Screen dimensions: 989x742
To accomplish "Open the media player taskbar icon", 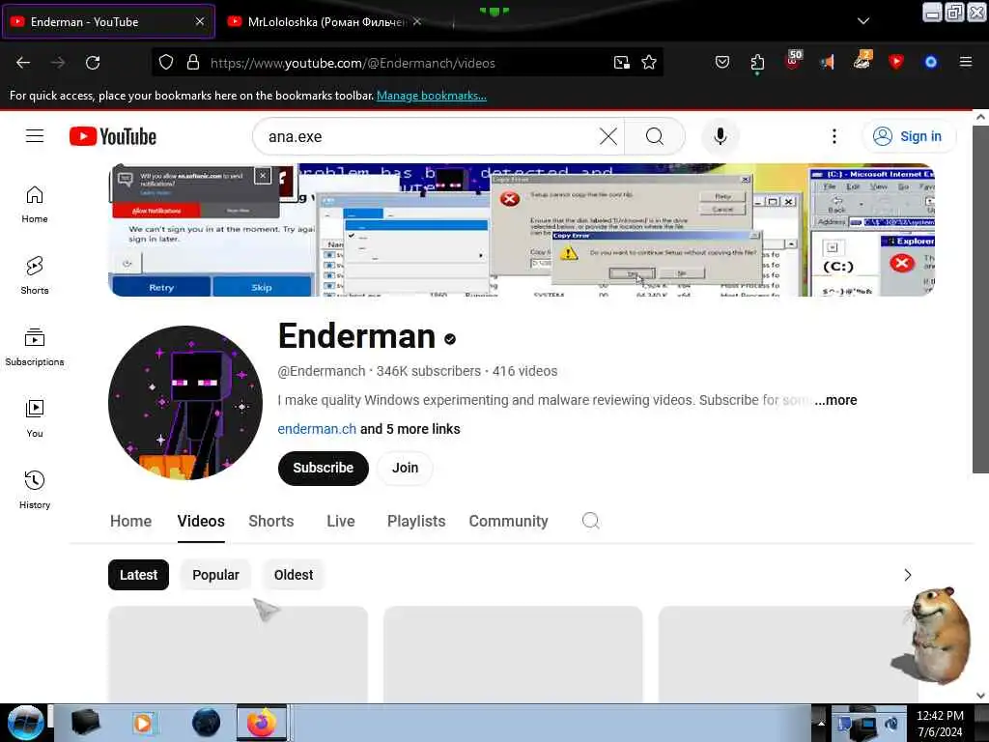I will (143, 723).
